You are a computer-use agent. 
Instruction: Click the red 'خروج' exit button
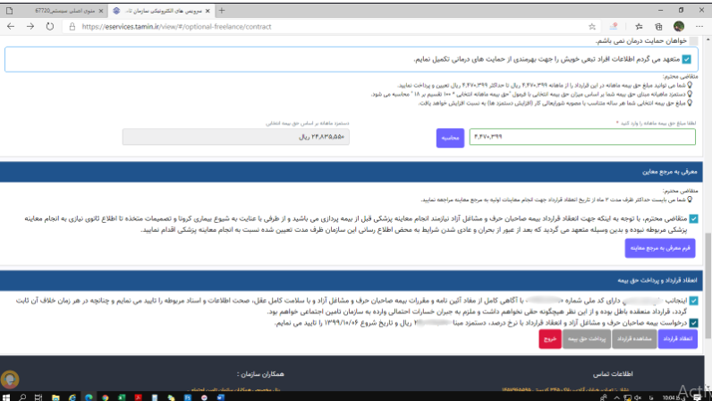click(550, 338)
